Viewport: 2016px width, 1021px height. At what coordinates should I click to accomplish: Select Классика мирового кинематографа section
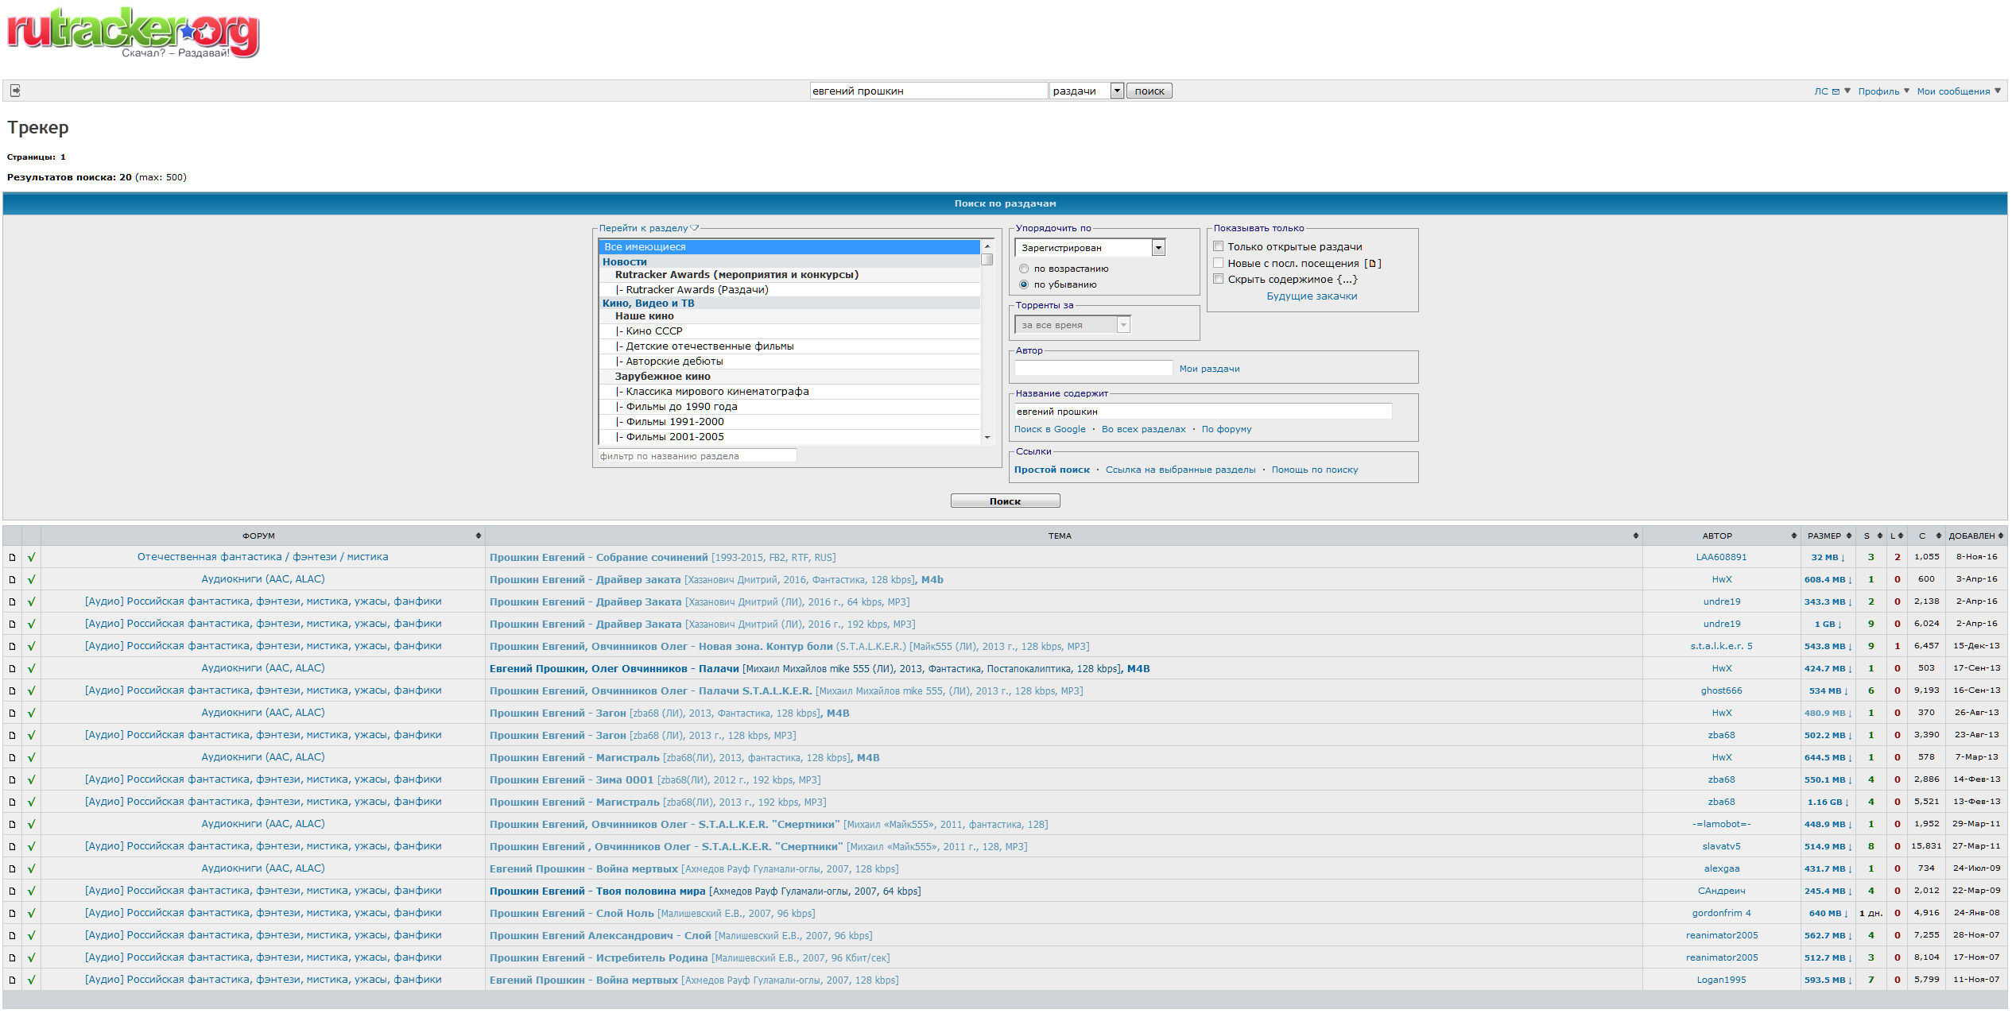click(x=789, y=392)
